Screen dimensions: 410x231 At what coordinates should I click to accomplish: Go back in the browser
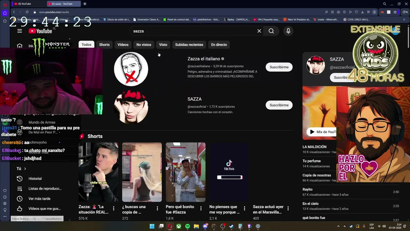[14, 12]
